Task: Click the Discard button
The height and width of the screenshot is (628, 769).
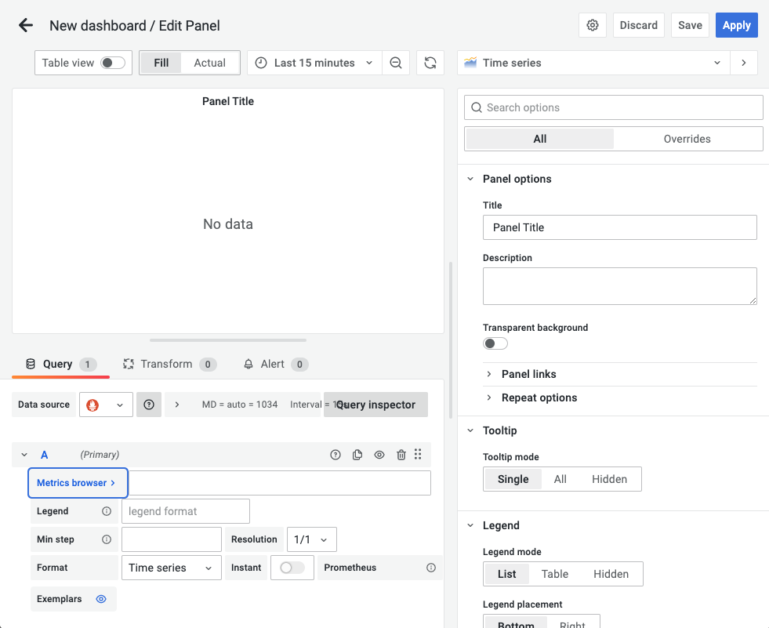Action: (x=639, y=25)
